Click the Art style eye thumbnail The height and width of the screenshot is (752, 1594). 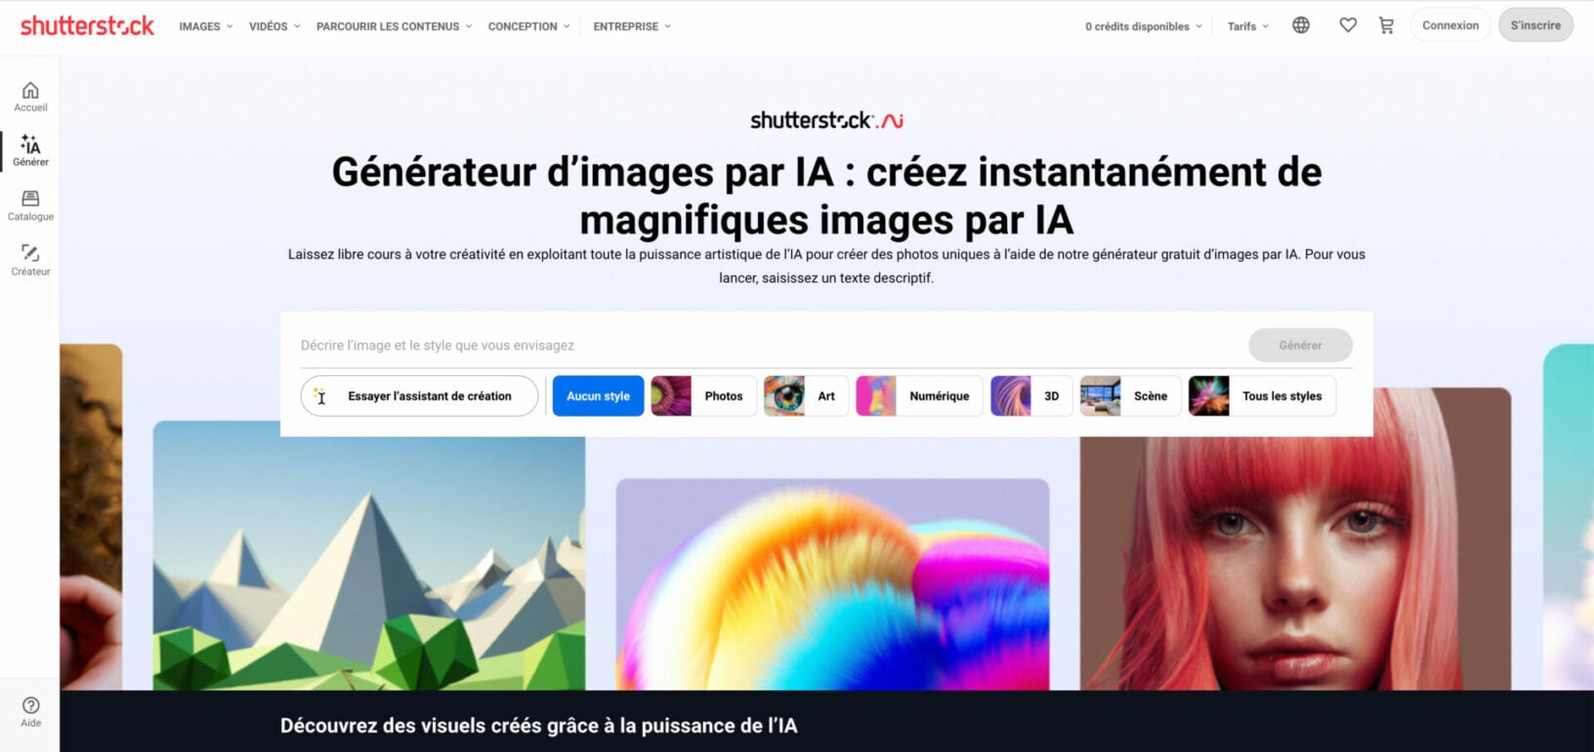pyautogui.click(x=784, y=397)
